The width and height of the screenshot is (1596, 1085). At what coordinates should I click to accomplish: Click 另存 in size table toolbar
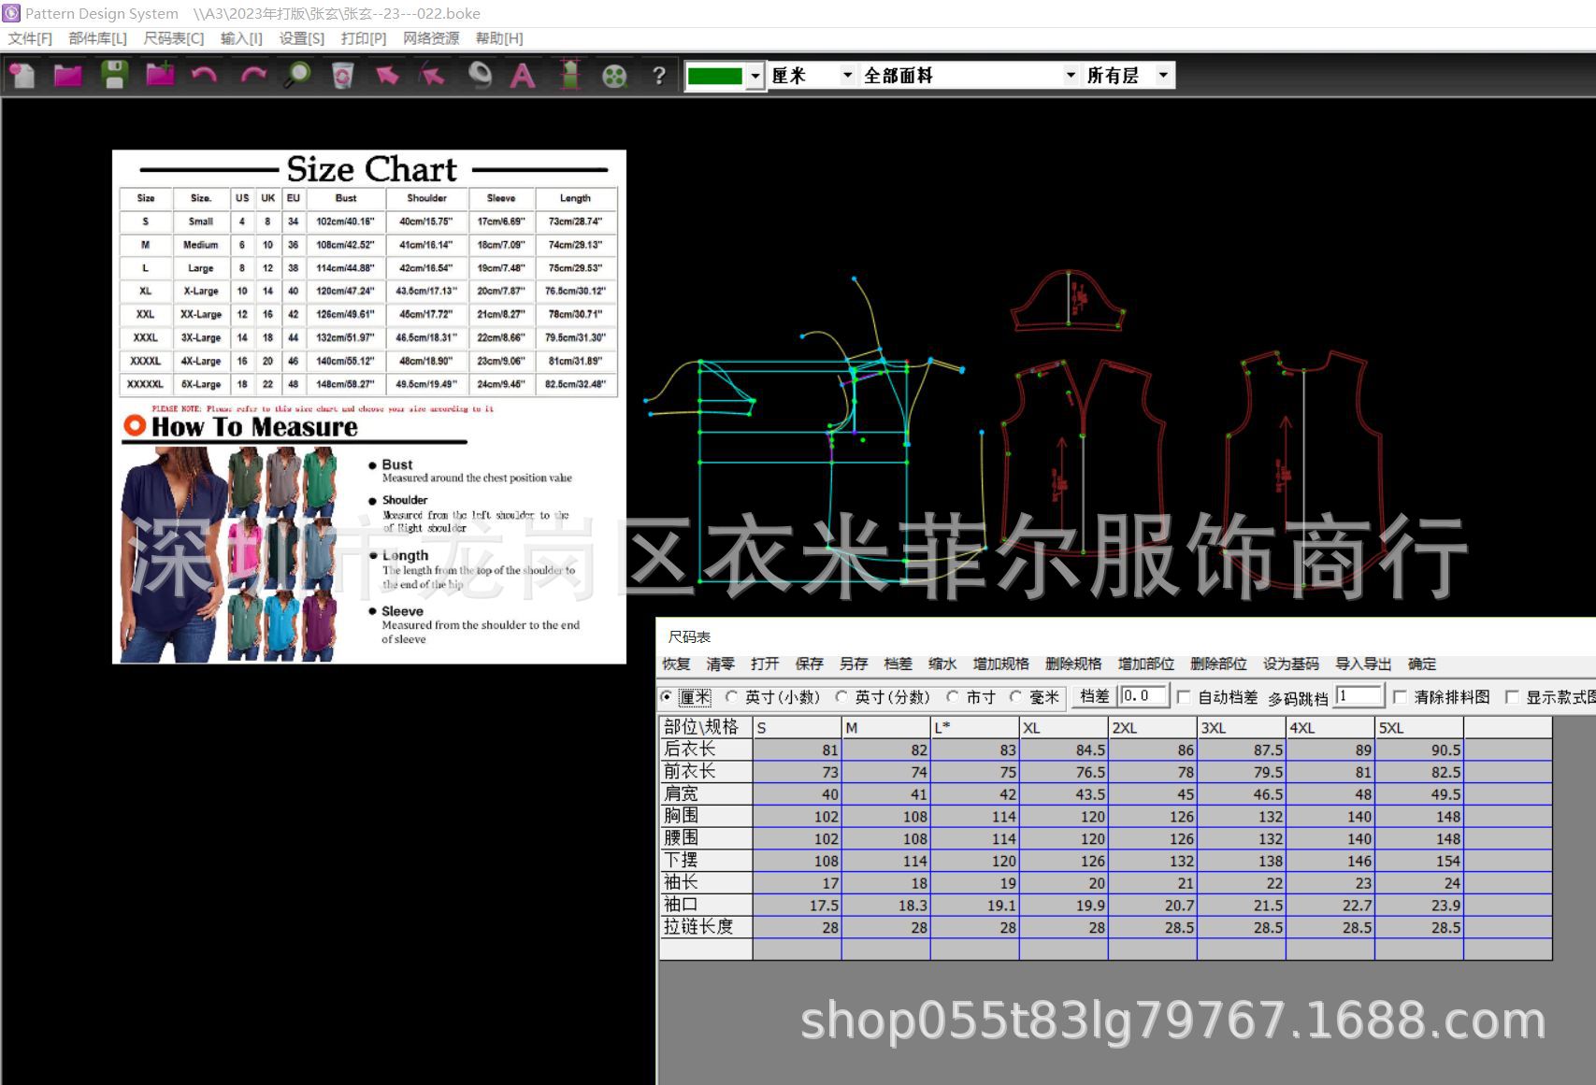pyautogui.click(x=854, y=664)
